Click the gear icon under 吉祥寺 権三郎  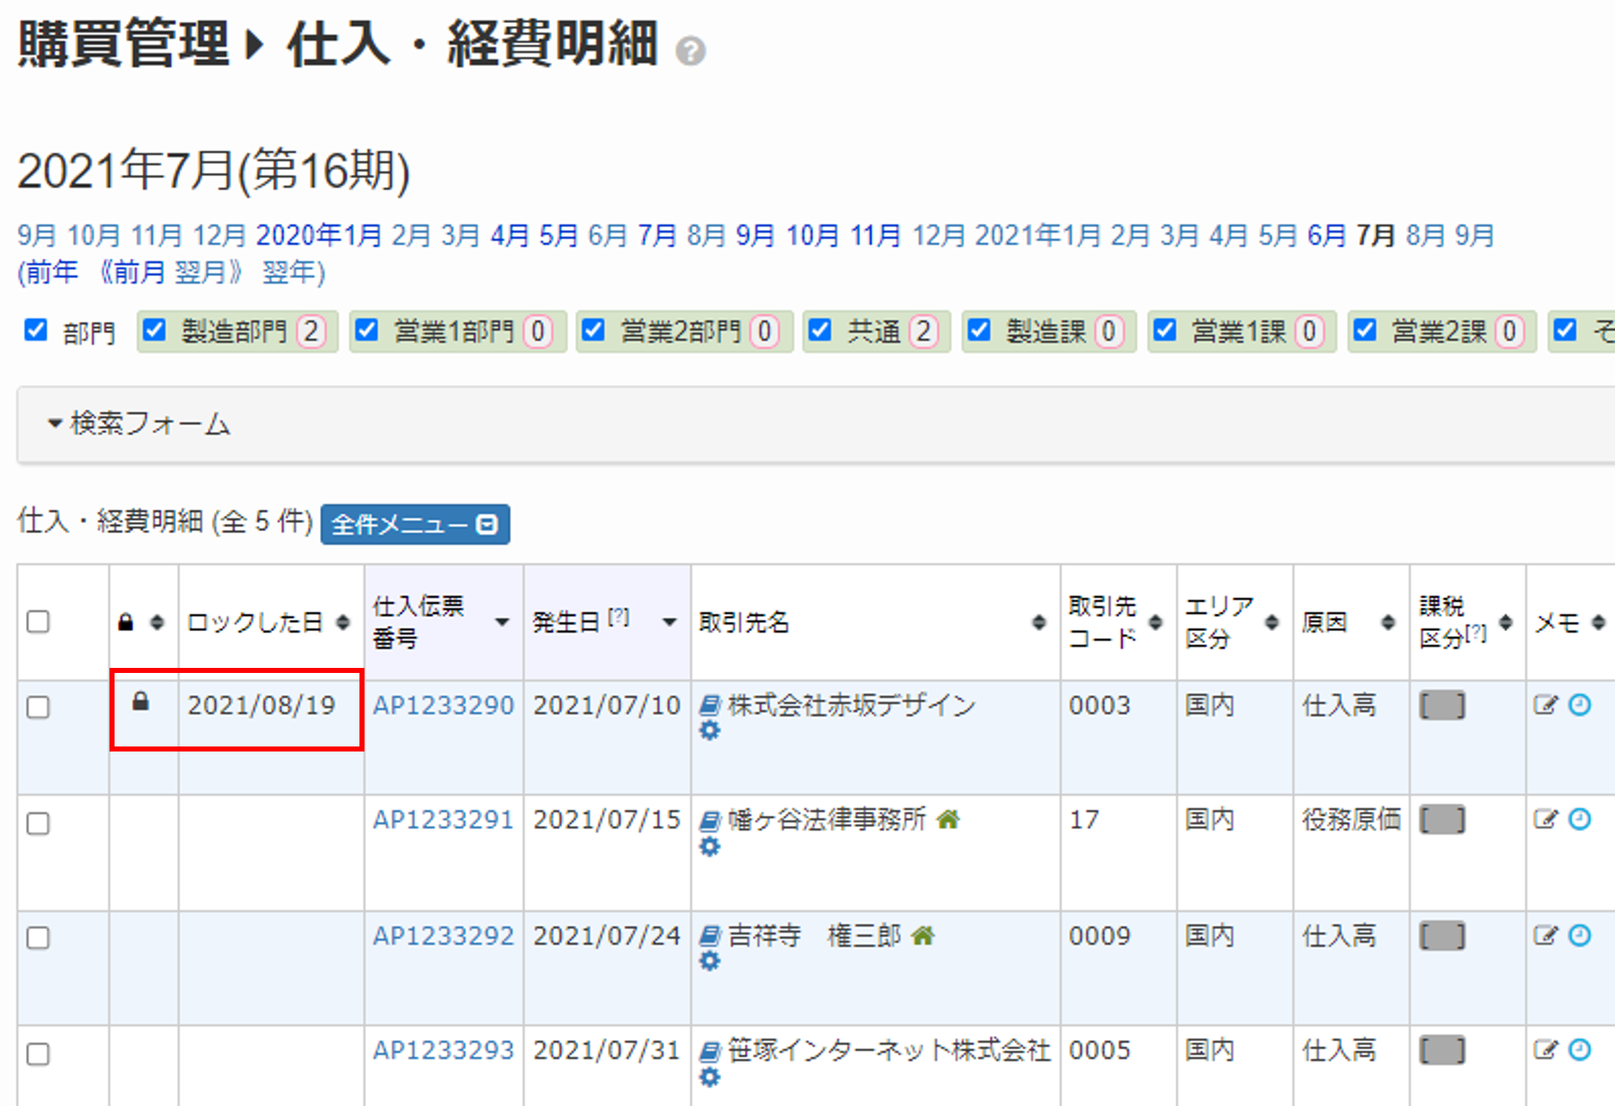pyautogui.click(x=710, y=961)
